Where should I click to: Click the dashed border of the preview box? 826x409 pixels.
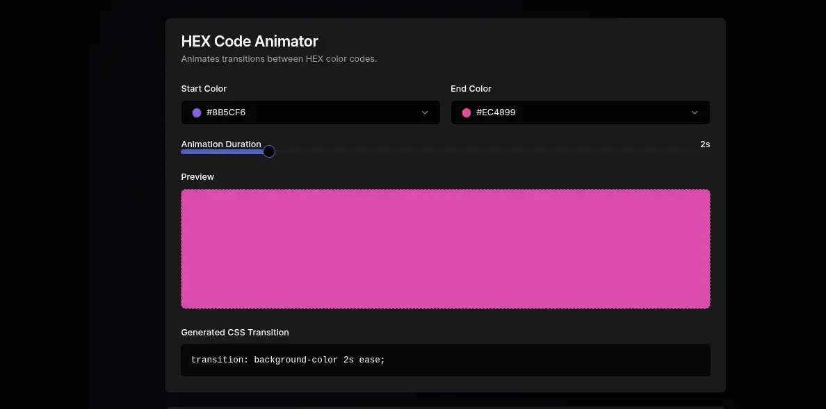445,189
